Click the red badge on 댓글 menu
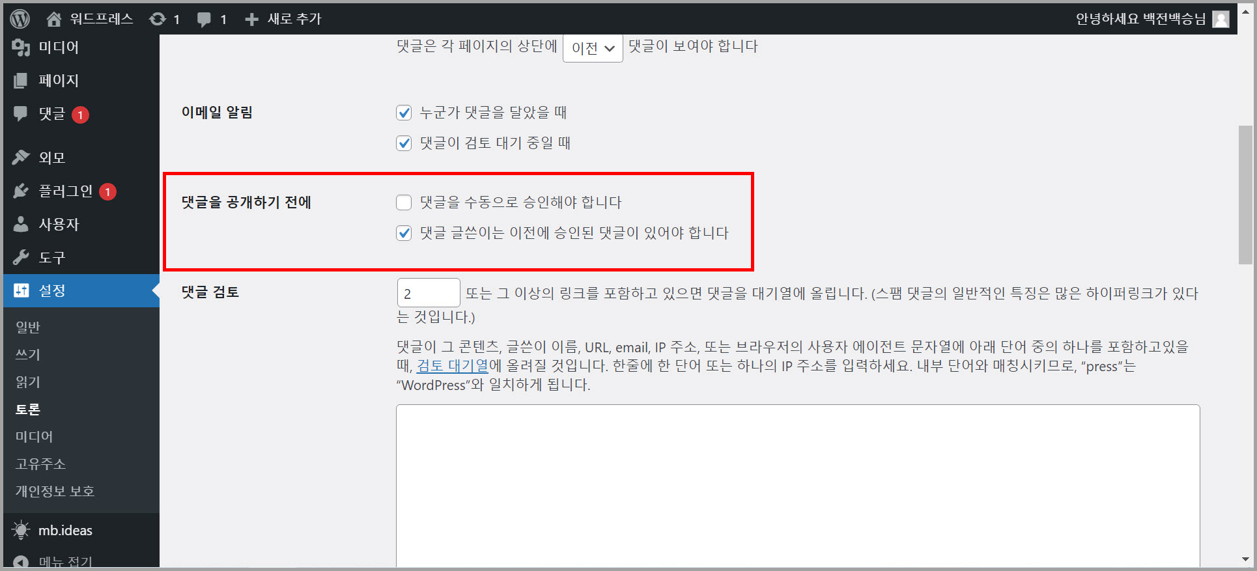 pos(80,115)
